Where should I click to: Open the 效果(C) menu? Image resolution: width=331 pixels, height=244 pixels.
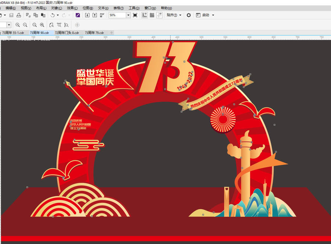pos(72,8)
